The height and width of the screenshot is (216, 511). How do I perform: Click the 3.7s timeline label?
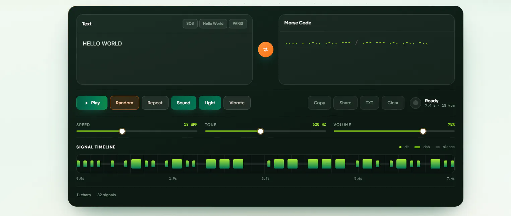click(x=265, y=179)
